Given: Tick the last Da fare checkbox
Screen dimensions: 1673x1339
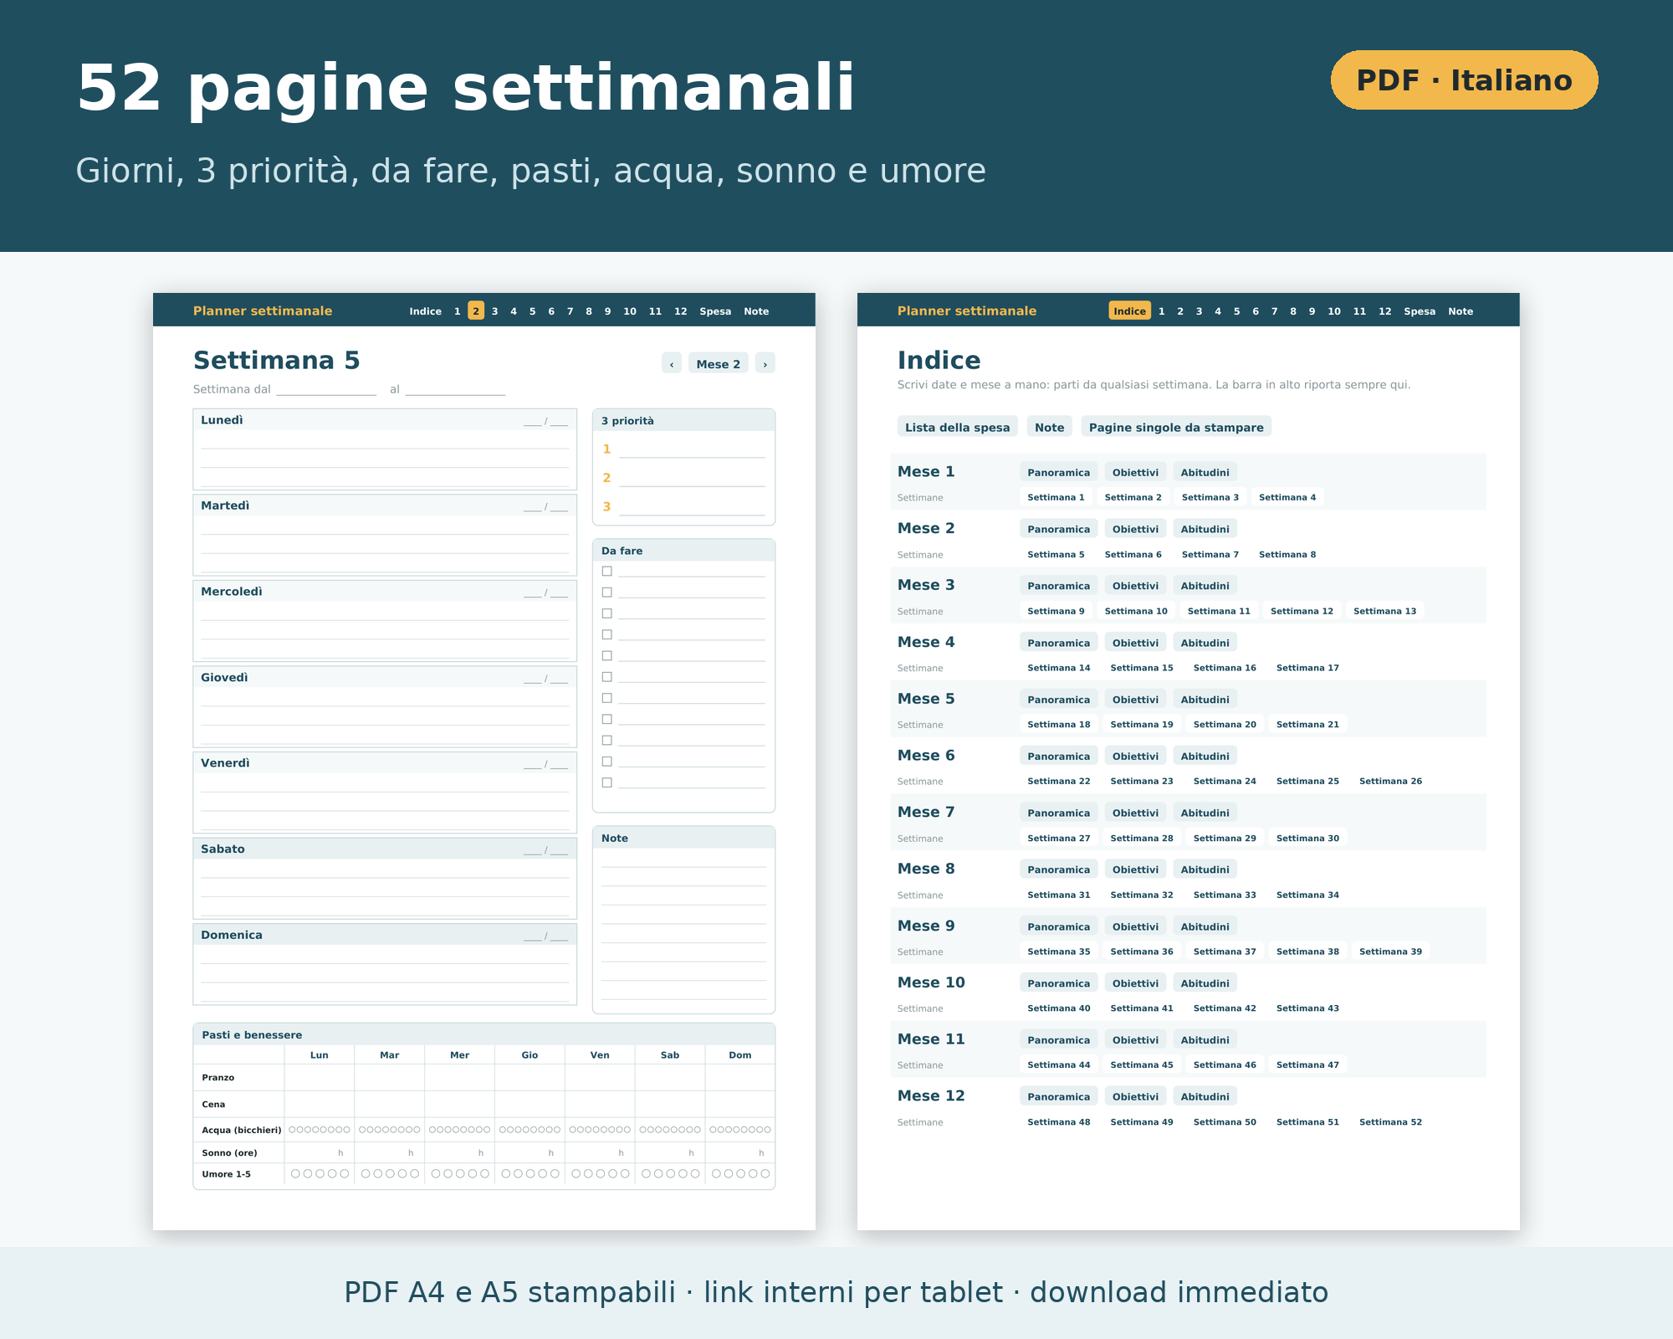Looking at the screenshot, I should pyautogui.click(x=607, y=782).
